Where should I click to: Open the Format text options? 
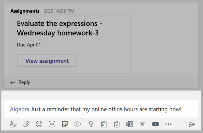(13, 124)
